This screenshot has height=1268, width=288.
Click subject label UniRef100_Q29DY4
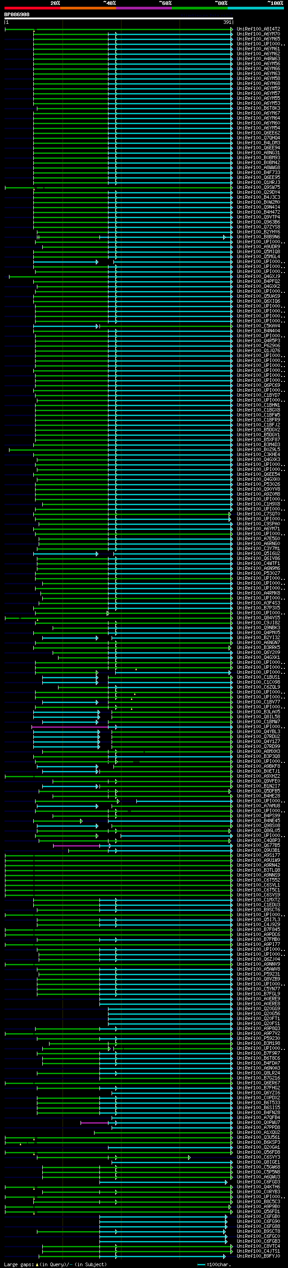click(x=258, y=192)
